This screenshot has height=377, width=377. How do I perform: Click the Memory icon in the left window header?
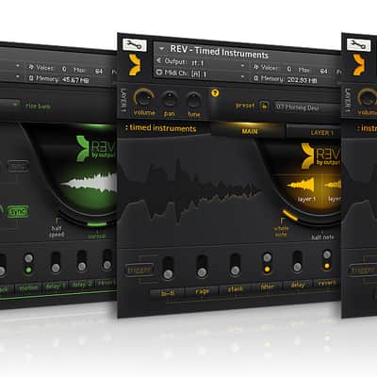(31, 78)
